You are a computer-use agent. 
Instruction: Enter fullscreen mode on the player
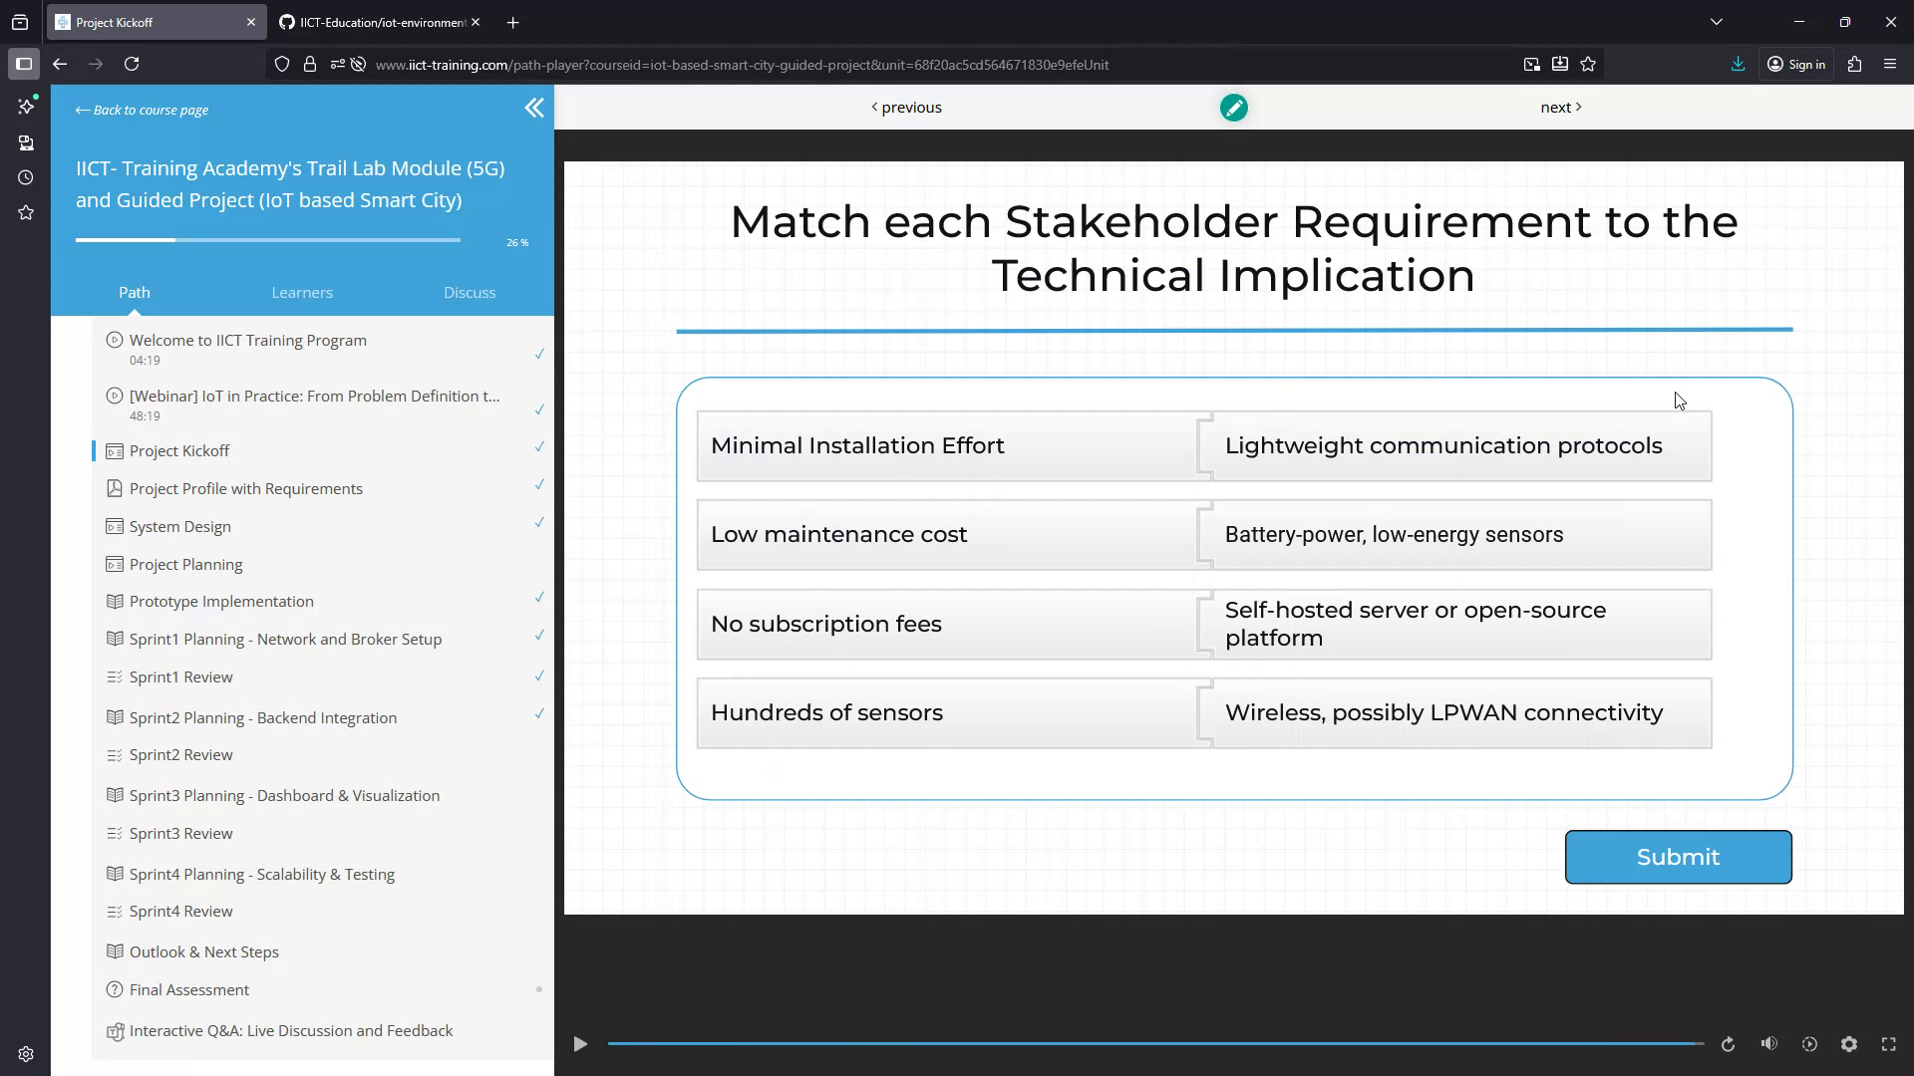pos(1889,1044)
